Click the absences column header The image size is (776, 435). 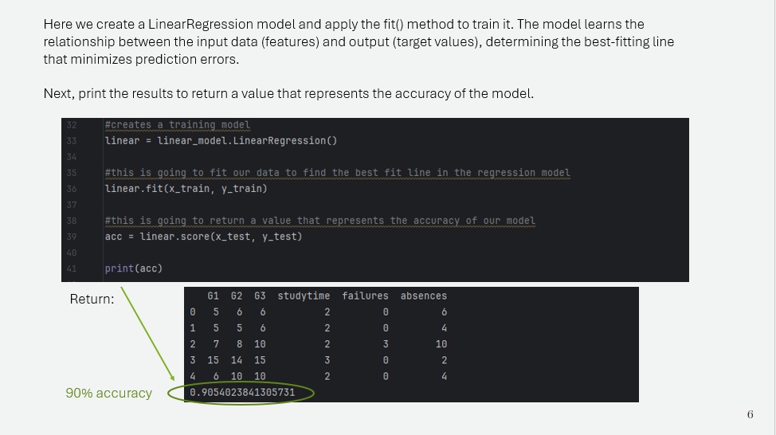[x=424, y=296]
